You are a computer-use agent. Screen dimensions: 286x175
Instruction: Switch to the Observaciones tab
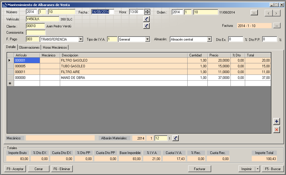(x=29, y=47)
